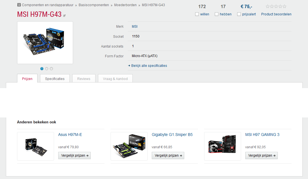Click the MSI H97M-G43 breadcrumb item
The width and height of the screenshot is (308, 179).
(153, 5)
